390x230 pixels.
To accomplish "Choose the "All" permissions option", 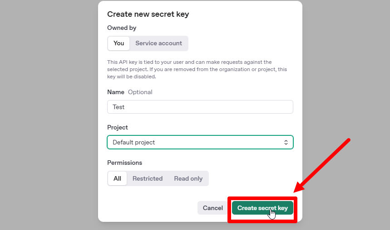I will click(x=117, y=178).
